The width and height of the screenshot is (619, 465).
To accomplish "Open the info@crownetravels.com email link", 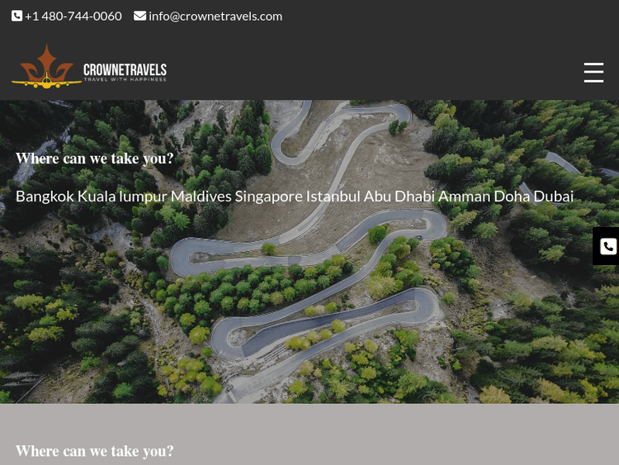I will coord(215,17).
